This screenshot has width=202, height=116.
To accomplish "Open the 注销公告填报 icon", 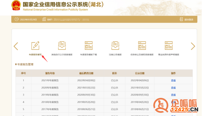I will click(115, 46).
